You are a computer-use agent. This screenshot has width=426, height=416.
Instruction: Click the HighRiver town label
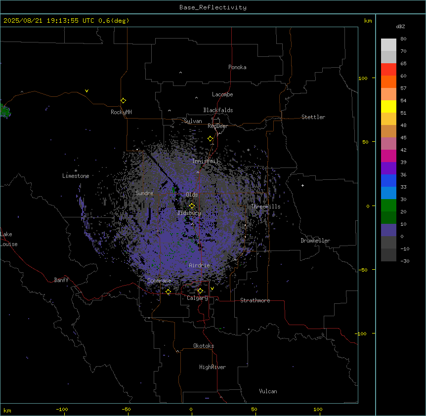pyautogui.click(x=213, y=367)
